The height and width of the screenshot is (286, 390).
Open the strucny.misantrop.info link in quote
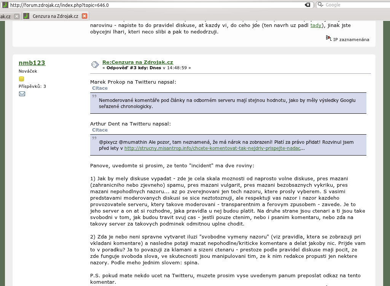[x=212, y=148]
